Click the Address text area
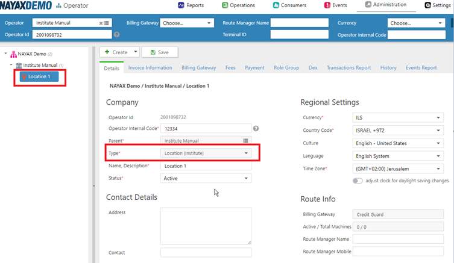The width and height of the screenshot is (454, 263). pyautogui.click(x=206, y=226)
